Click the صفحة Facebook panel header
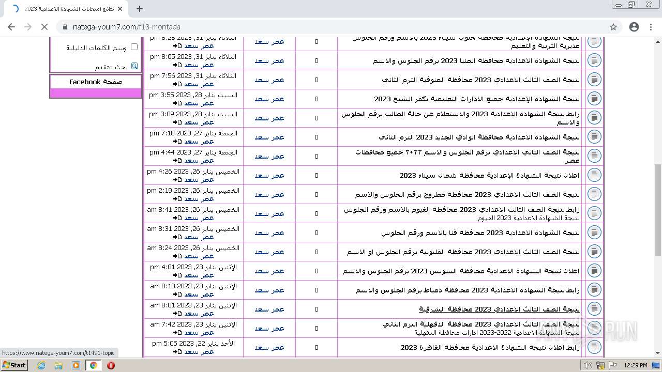662x372 pixels. [x=96, y=82]
